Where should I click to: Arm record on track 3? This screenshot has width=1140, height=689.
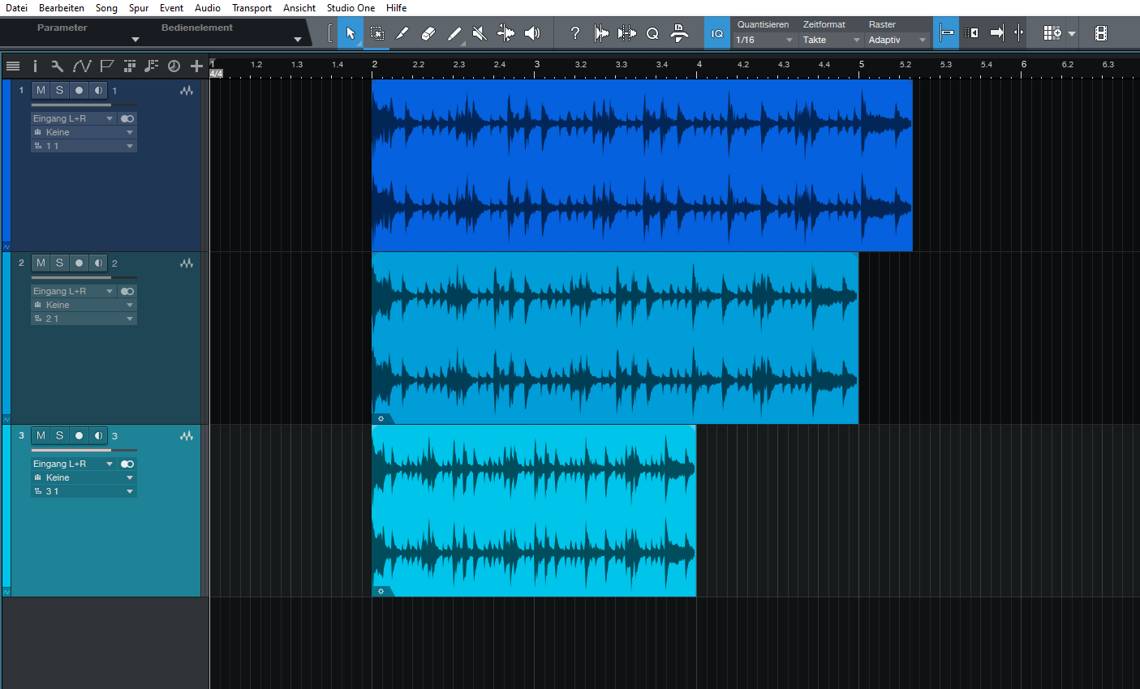[79, 435]
